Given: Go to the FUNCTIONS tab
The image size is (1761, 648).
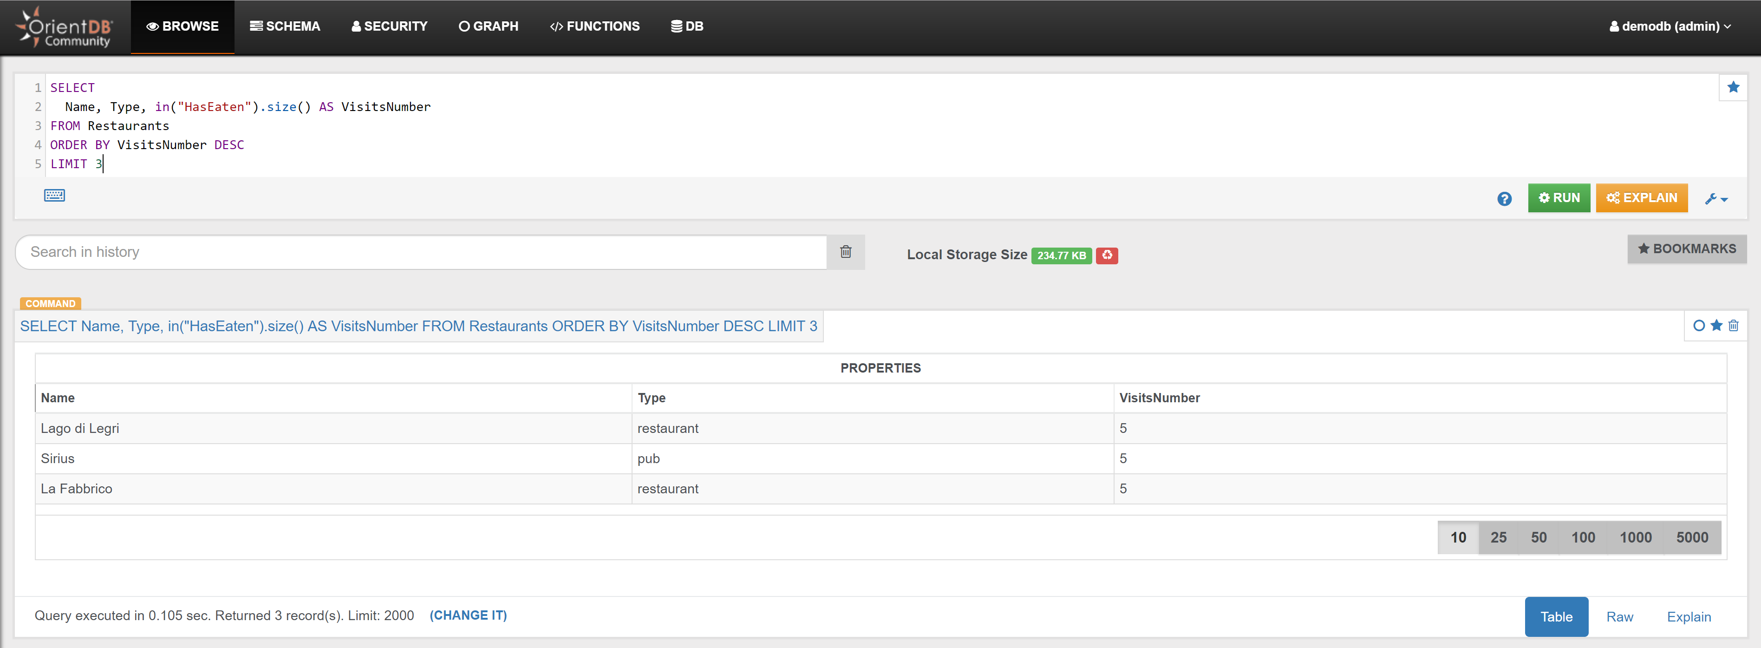Looking at the screenshot, I should (595, 26).
